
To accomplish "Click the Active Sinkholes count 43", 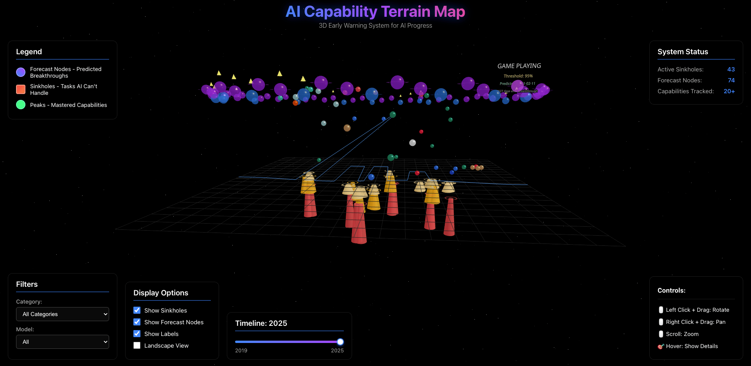I will pos(731,69).
